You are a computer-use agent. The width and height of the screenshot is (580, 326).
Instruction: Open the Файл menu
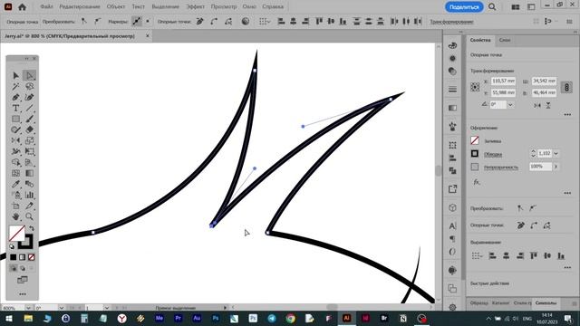coord(46,6)
